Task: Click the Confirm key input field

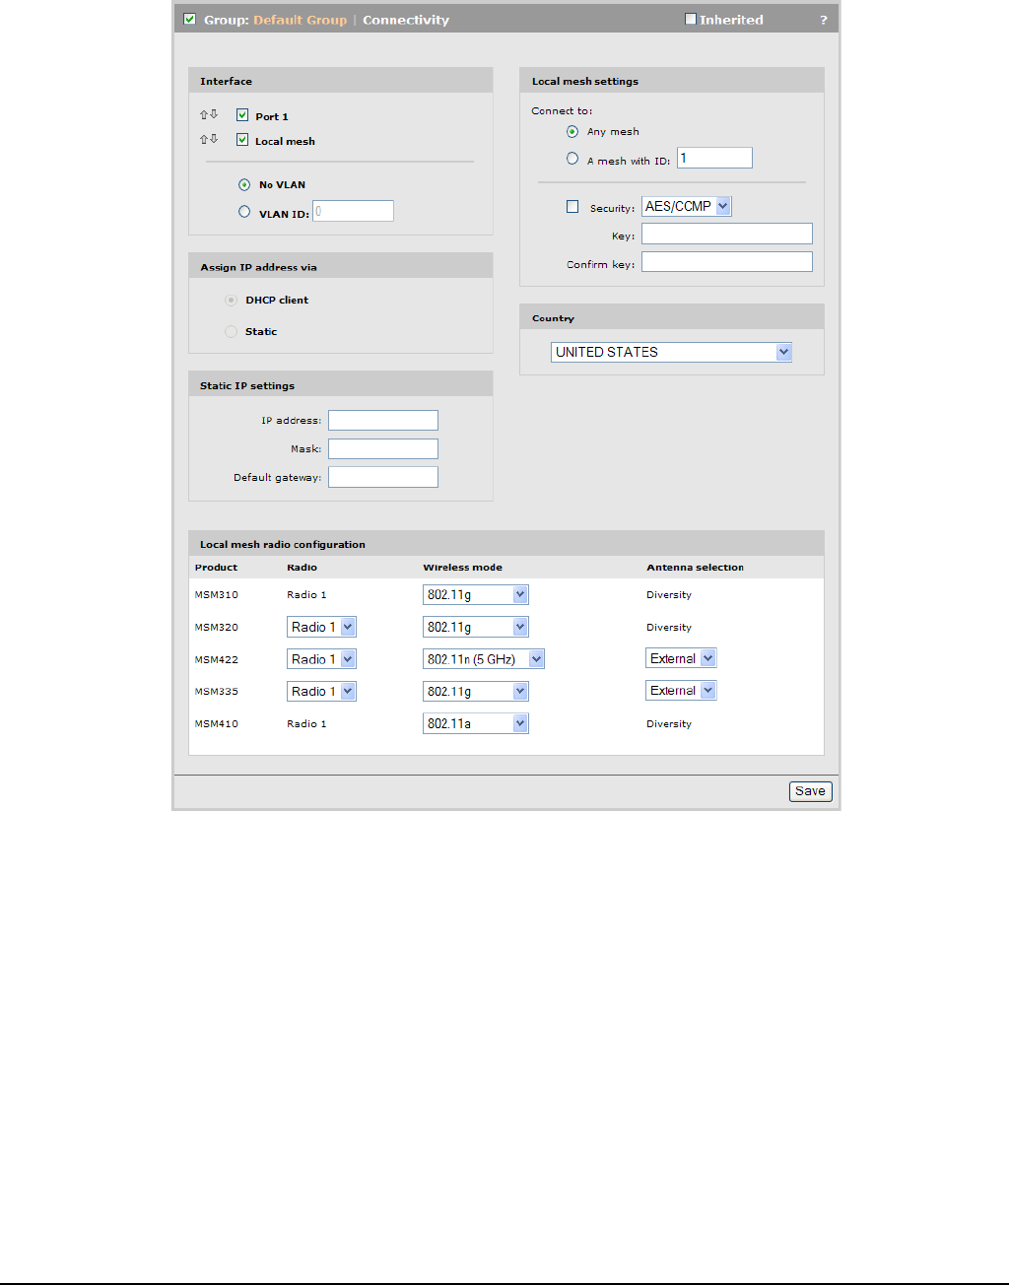Action: click(x=727, y=262)
